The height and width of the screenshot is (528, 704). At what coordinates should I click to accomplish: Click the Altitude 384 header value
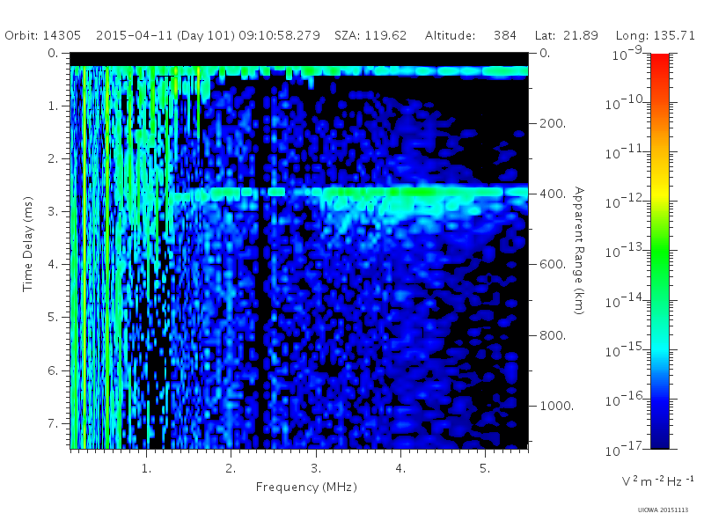click(x=471, y=35)
